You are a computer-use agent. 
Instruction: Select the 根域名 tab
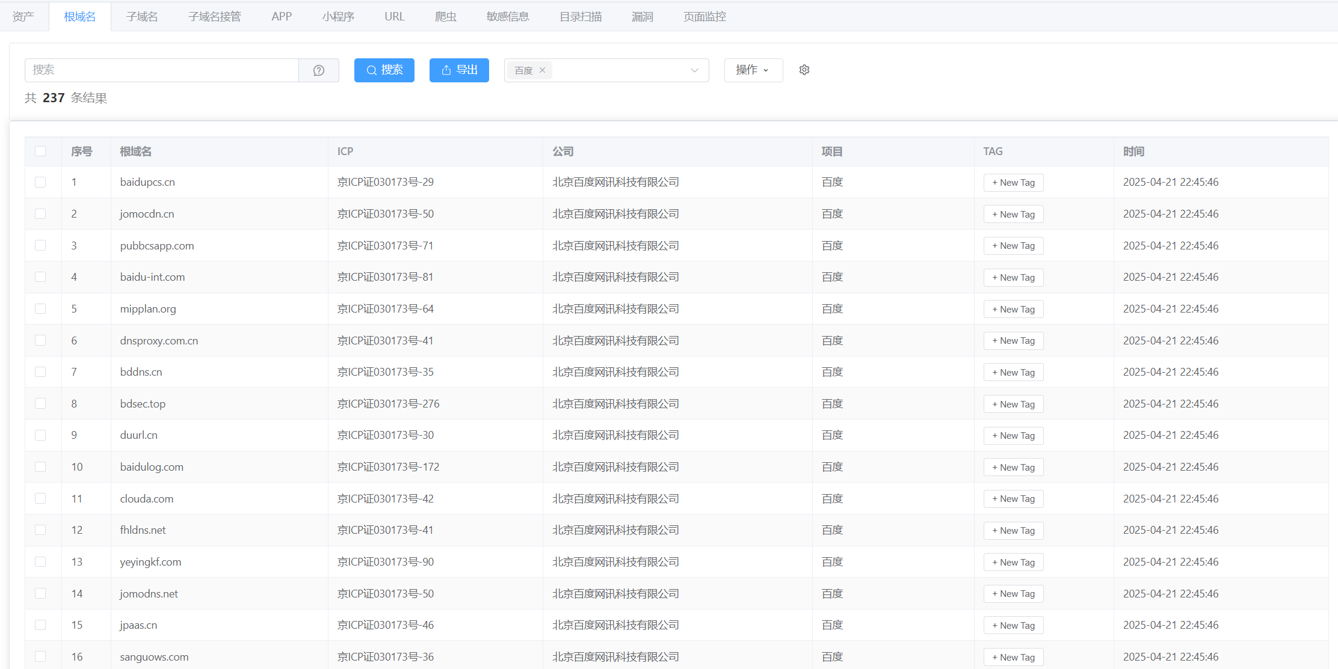(x=80, y=16)
